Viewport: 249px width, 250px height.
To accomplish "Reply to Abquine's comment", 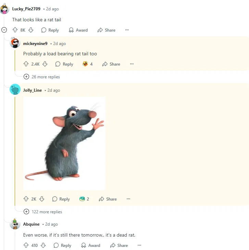I will [x=62, y=245].
